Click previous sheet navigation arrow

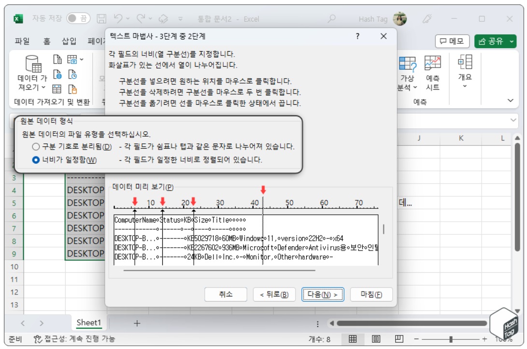23,323
